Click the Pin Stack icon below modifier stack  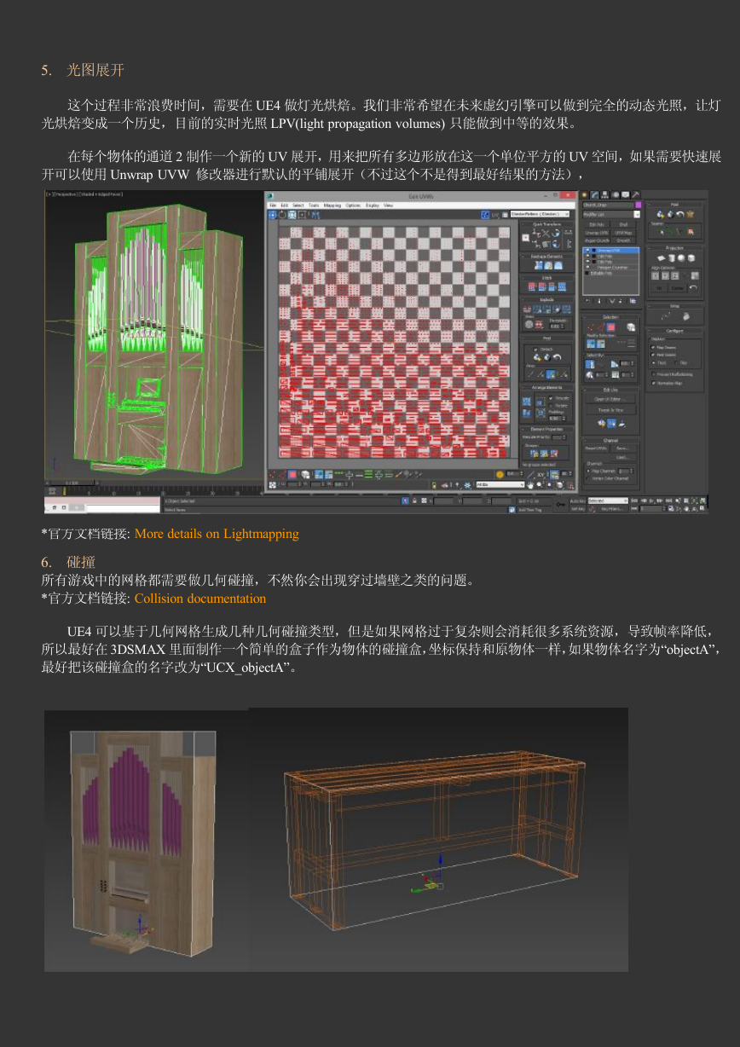point(587,300)
